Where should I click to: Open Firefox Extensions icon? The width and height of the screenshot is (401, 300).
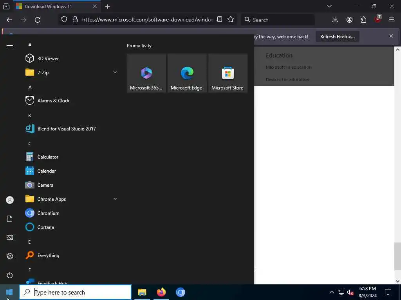363,20
